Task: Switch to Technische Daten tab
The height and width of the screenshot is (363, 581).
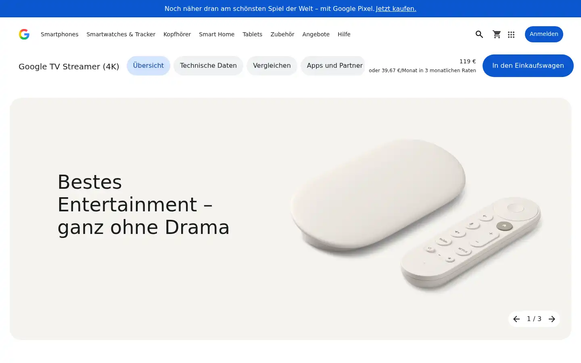Action: tap(208, 66)
